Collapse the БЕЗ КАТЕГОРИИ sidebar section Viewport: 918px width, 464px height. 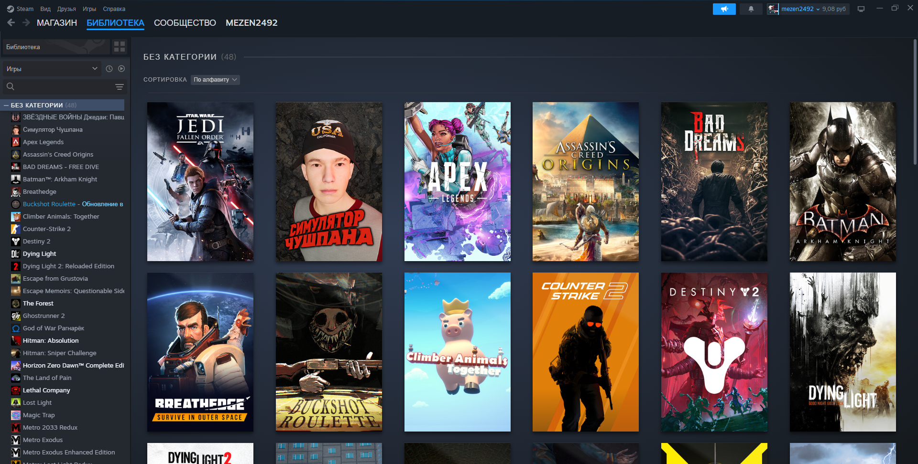pos(6,105)
